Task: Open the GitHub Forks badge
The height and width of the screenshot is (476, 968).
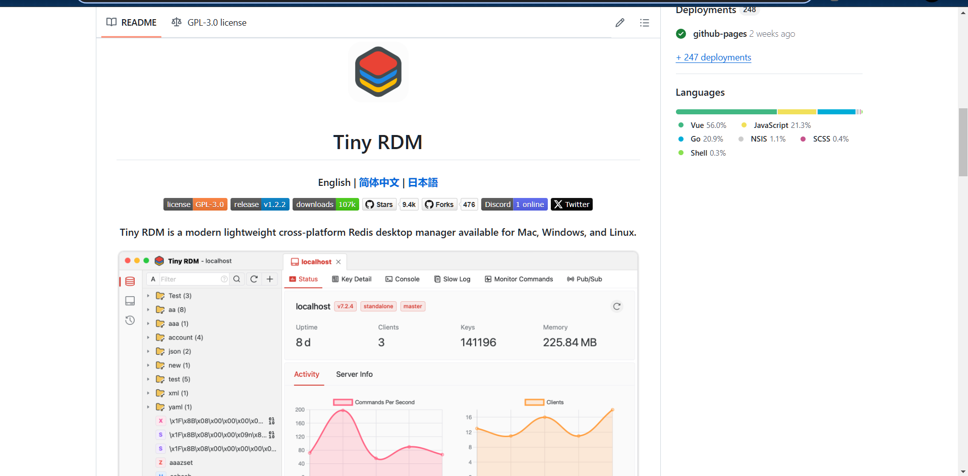Action: (439, 205)
